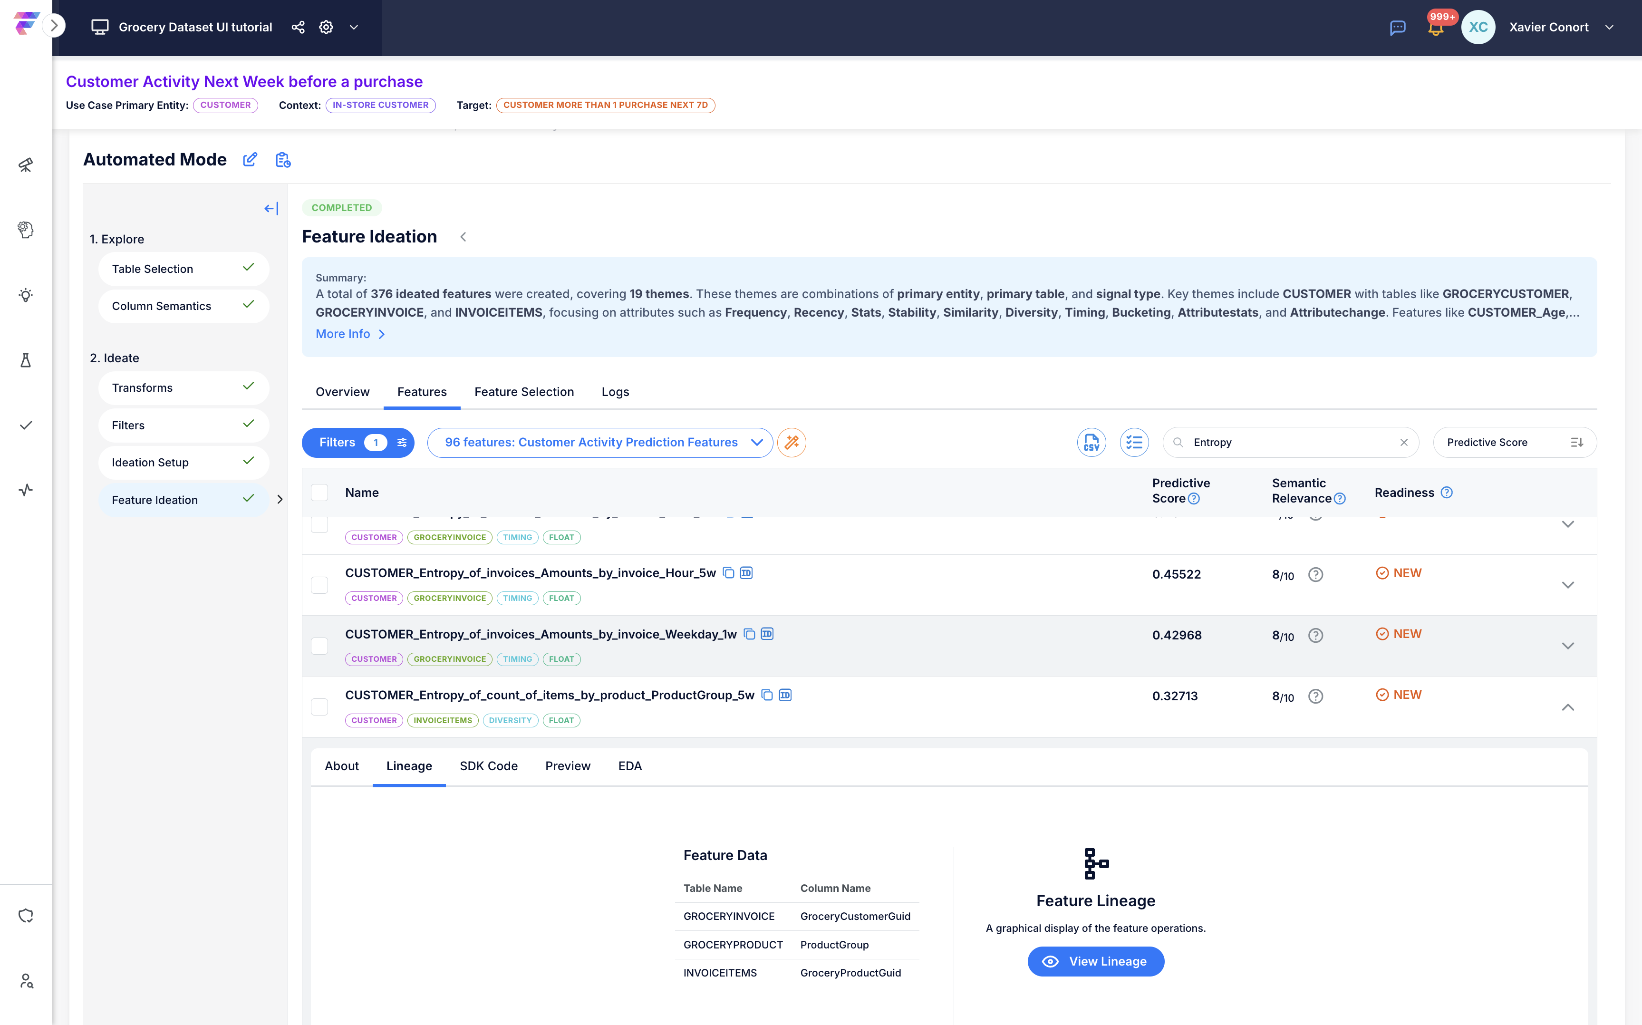Image resolution: width=1642 pixels, height=1025 pixels.
Task: Go to Filters step in sidebar
Action: [183, 425]
